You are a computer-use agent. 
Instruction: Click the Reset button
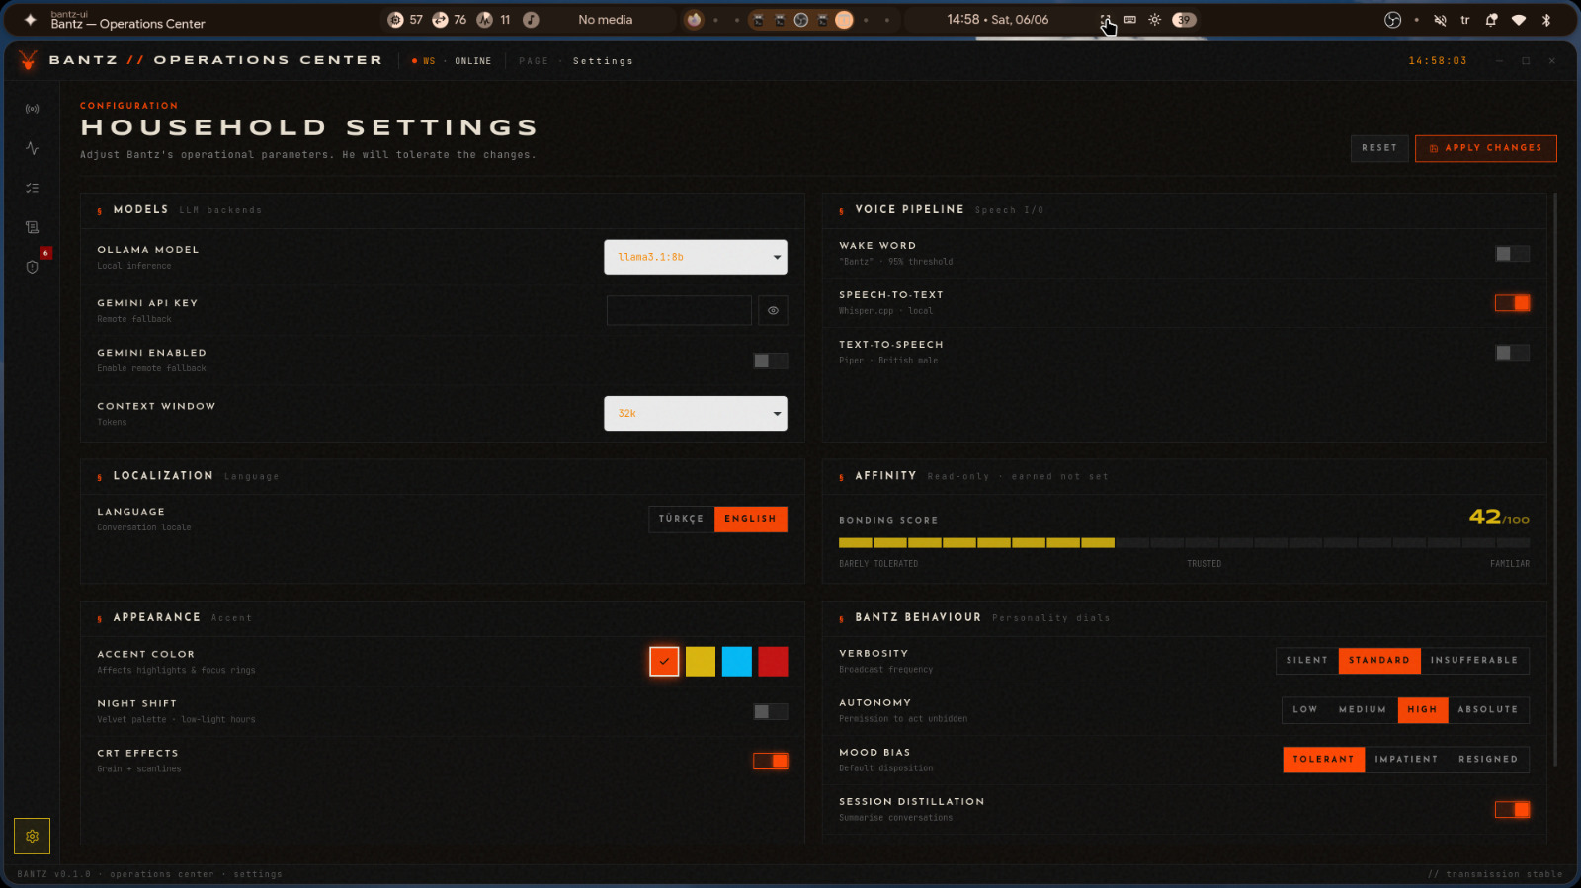(x=1379, y=148)
